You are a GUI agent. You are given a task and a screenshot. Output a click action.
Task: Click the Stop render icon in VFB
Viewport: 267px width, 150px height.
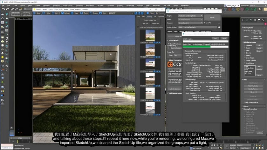tap(147, 13)
